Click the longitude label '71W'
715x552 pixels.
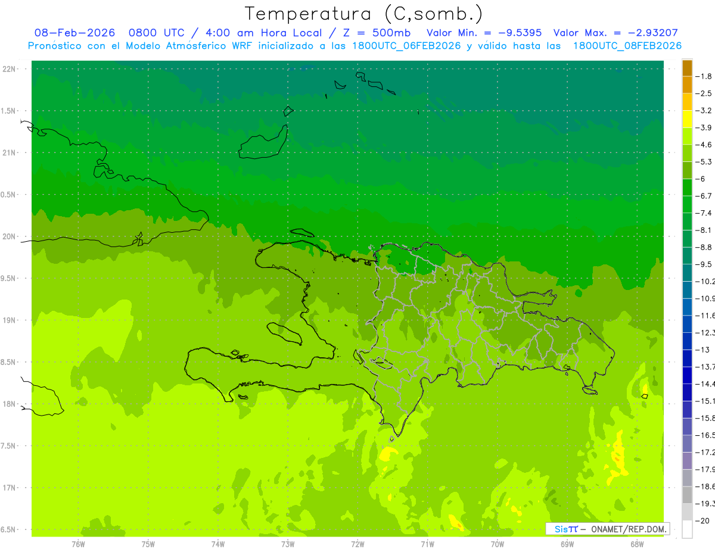click(x=427, y=544)
